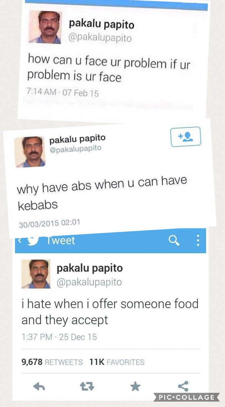Go back using the header chevron
This screenshot has height=407, width=225.
[x=19, y=241]
